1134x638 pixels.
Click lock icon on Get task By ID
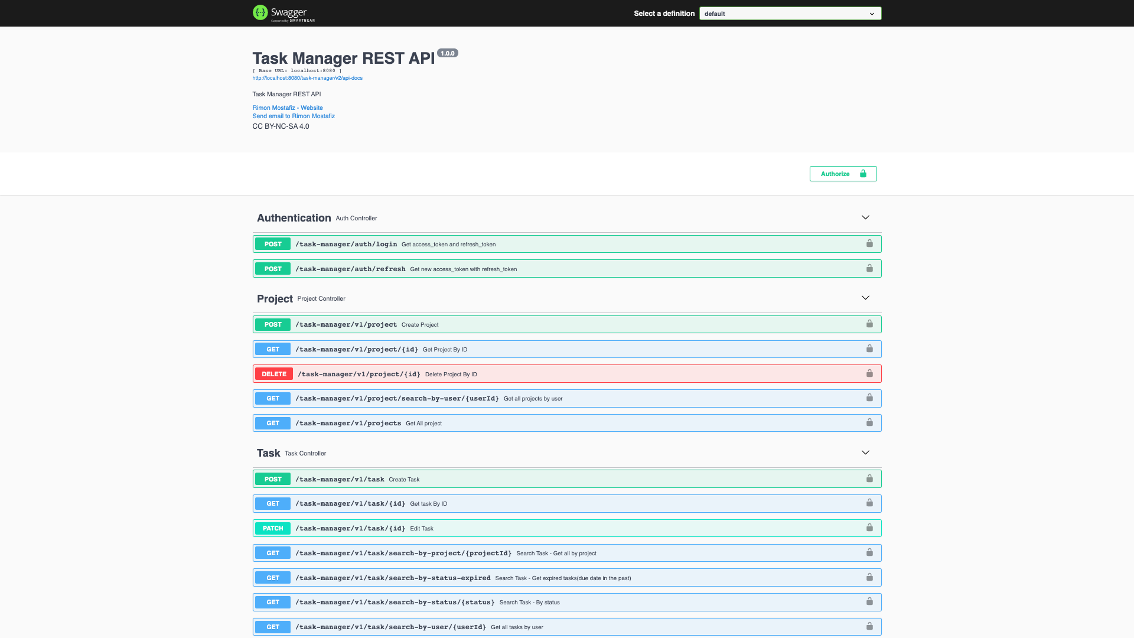click(869, 503)
